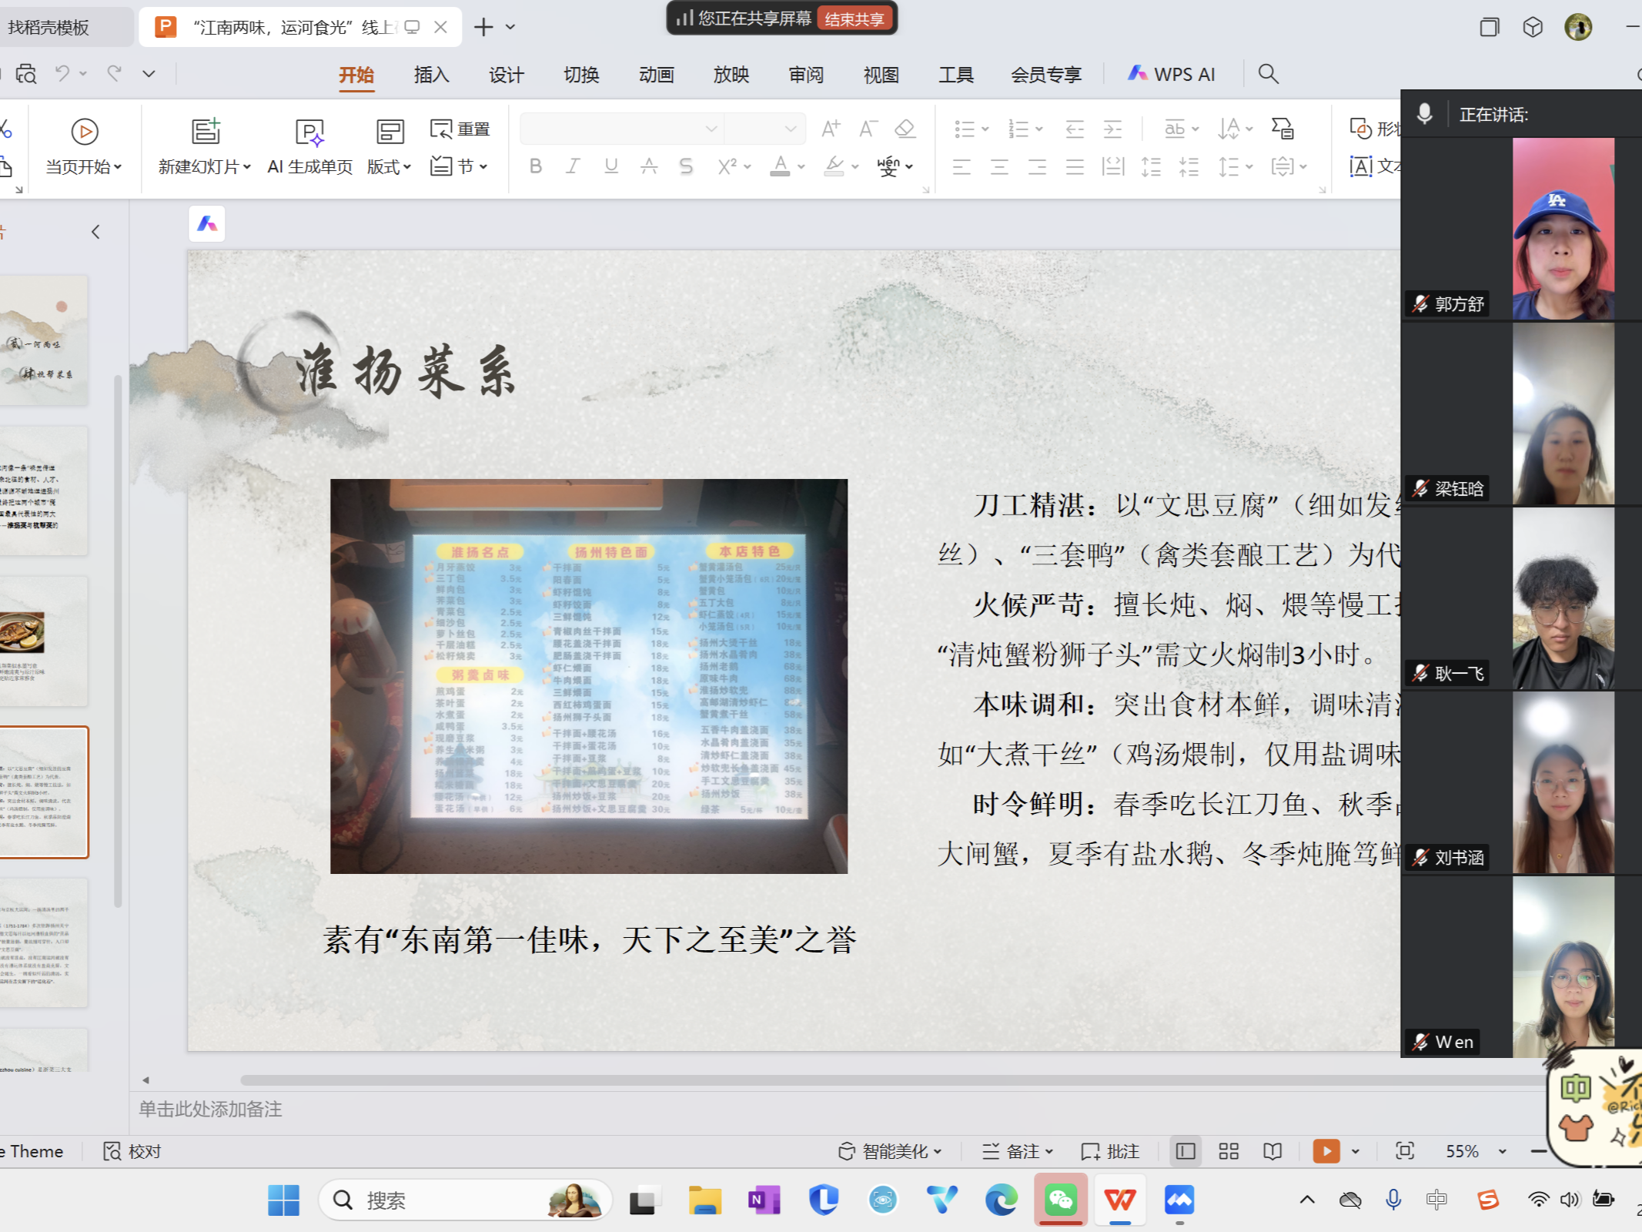The height and width of the screenshot is (1232, 1642).
Task: Click the 校对 proofreading icon
Action: pos(112,1151)
